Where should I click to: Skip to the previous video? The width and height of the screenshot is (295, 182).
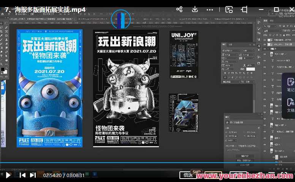(22, 175)
